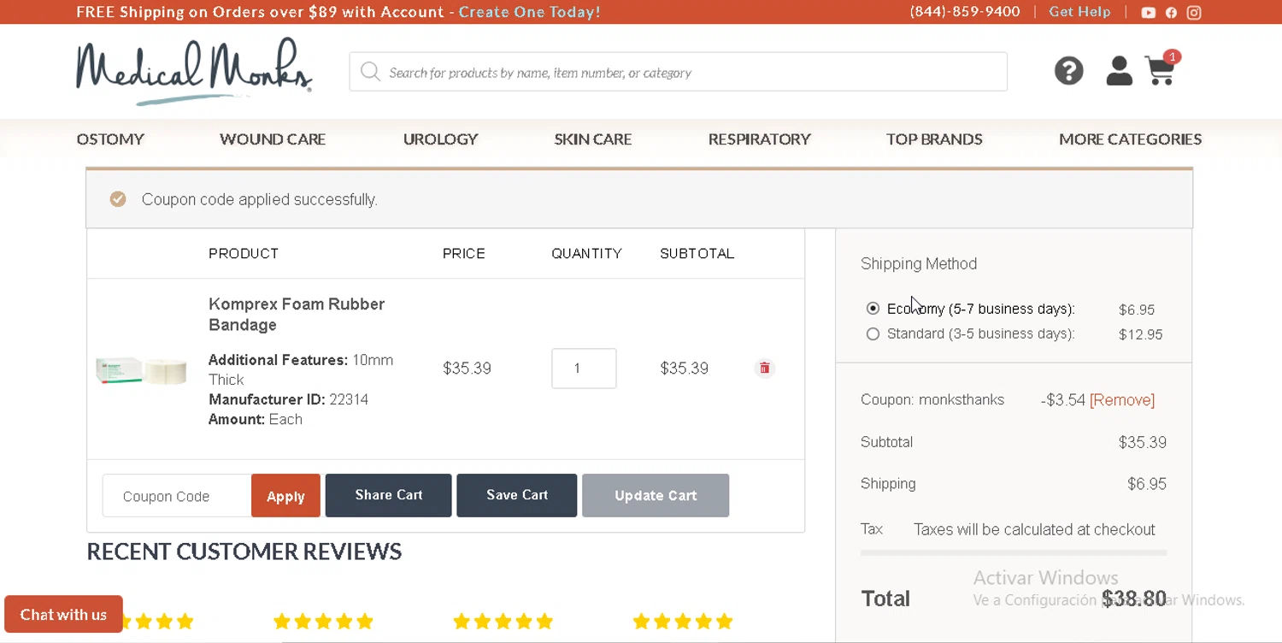Click 'Coupon code applied successfully.' message

259,199
